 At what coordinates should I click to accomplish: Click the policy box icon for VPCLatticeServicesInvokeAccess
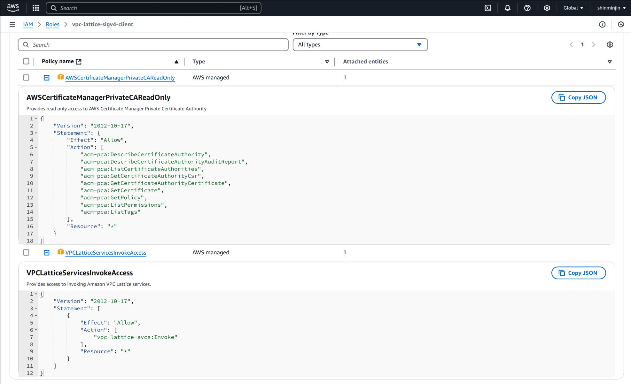[x=60, y=252]
